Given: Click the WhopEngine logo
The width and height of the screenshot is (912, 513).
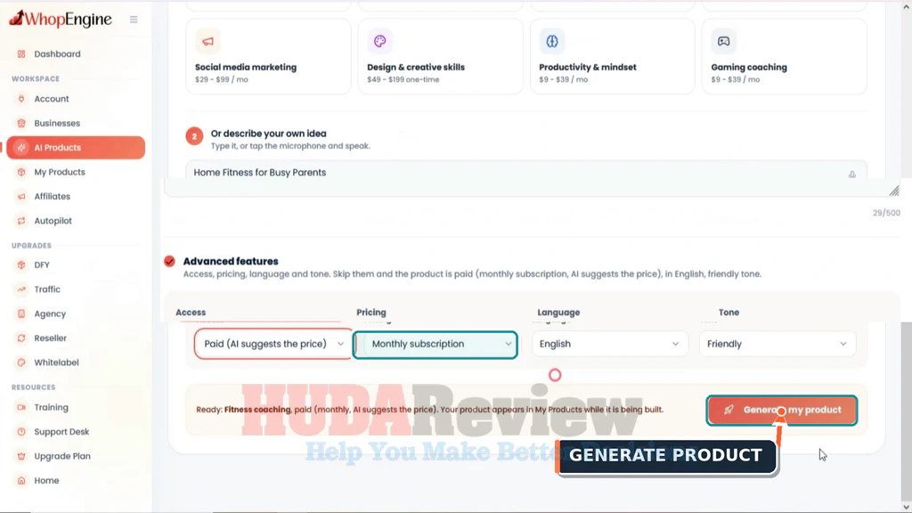Looking at the screenshot, I should (61, 20).
